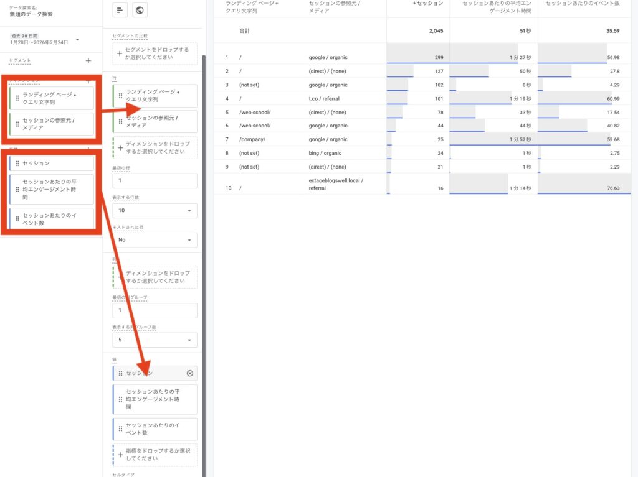Sort by the セッション column header

coord(427,4)
